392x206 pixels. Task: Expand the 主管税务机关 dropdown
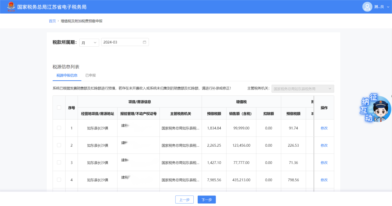[302, 89]
